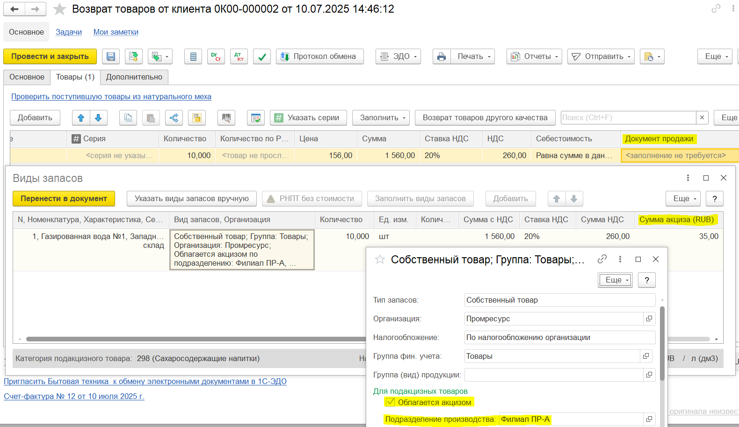Viewport: 739px width, 427px height.
Task: Select the Документ продажи cell in goods row
Action: pos(680,156)
